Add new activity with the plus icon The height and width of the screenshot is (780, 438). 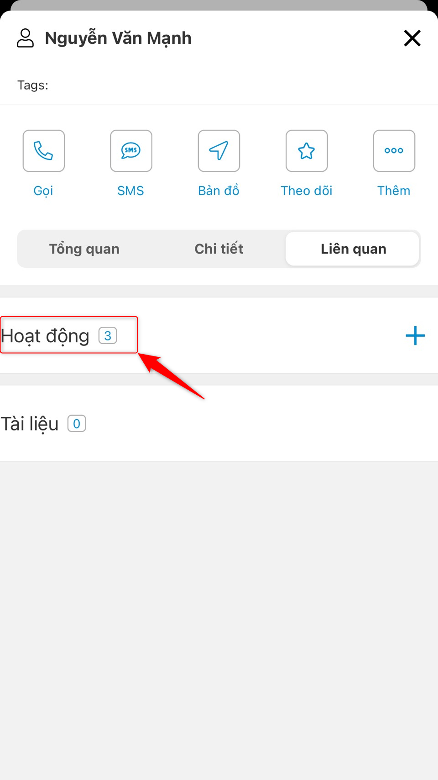tap(415, 335)
